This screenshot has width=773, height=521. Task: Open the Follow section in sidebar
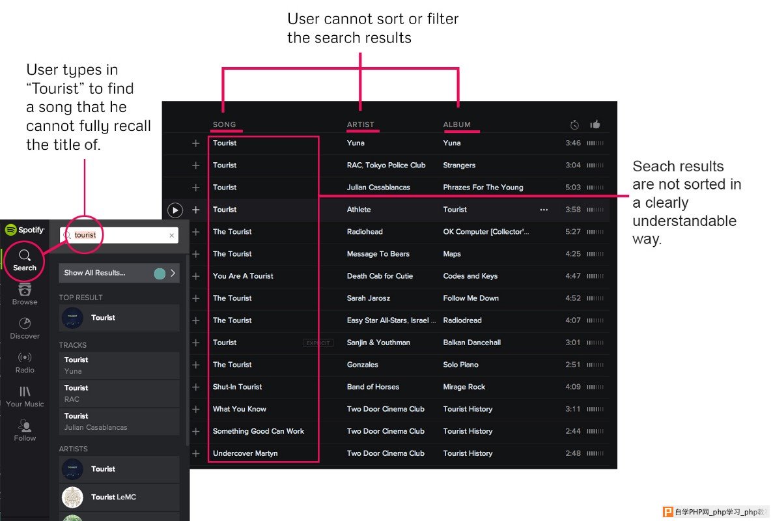pos(25,430)
